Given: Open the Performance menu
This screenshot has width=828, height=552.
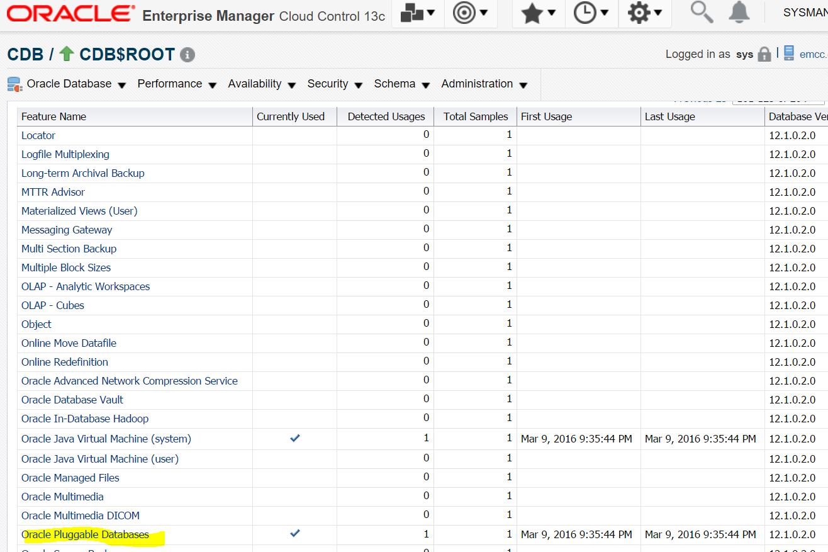Looking at the screenshot, I should tap(177, 84).
